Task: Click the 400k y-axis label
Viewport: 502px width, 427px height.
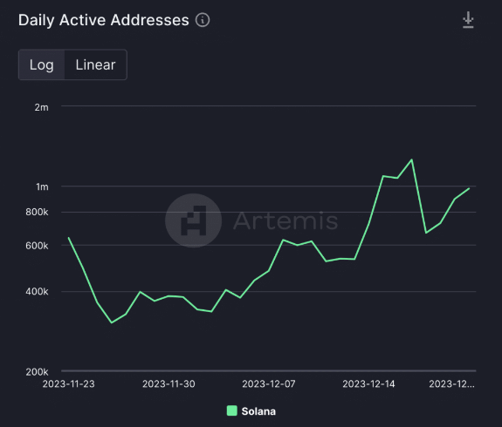Action: 37,291
